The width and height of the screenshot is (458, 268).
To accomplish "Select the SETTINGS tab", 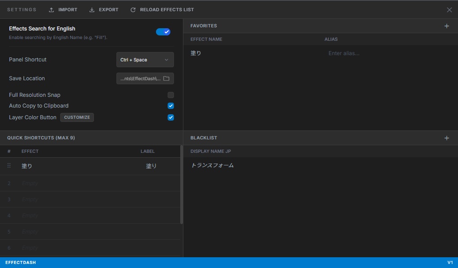I will pyautogui.click(x=21, y=9).
